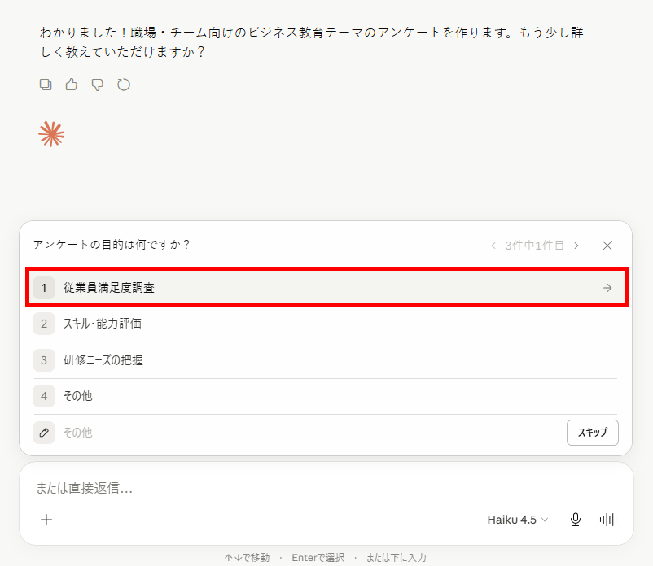Choose 研修ニーズの把握 option

pos(325,359)
